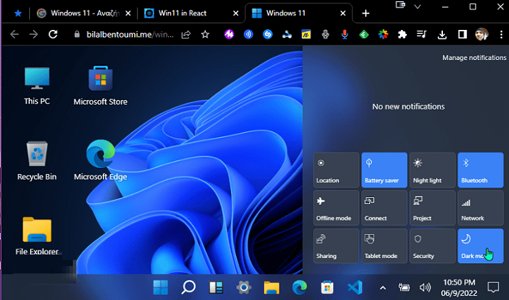Toggle the Offline mode tile
This screenshot has width=509, height=300.
pos(337,207)
